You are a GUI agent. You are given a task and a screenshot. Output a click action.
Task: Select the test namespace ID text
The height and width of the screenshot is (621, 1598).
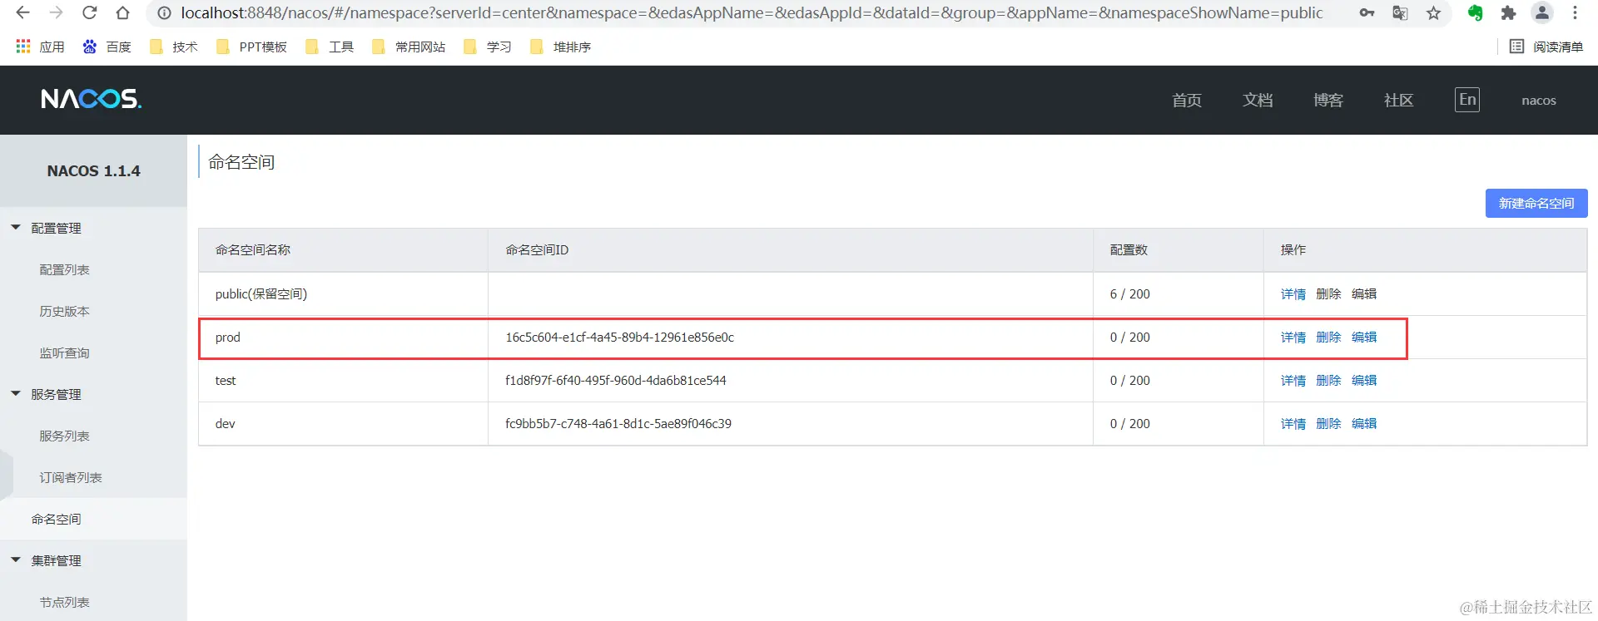point(615,380)
